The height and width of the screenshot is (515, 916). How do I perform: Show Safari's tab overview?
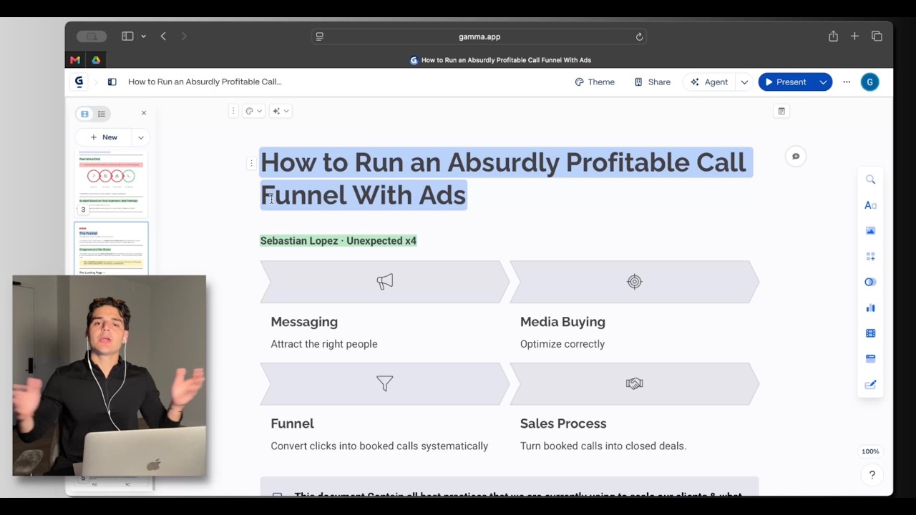(877, 36)
